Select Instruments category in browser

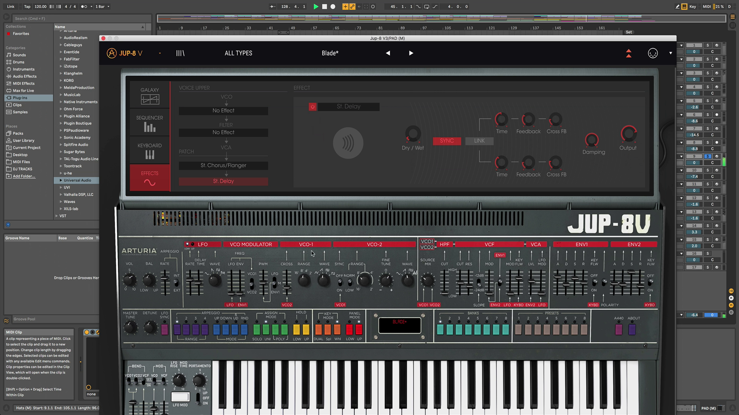click(x=23, y=70)
